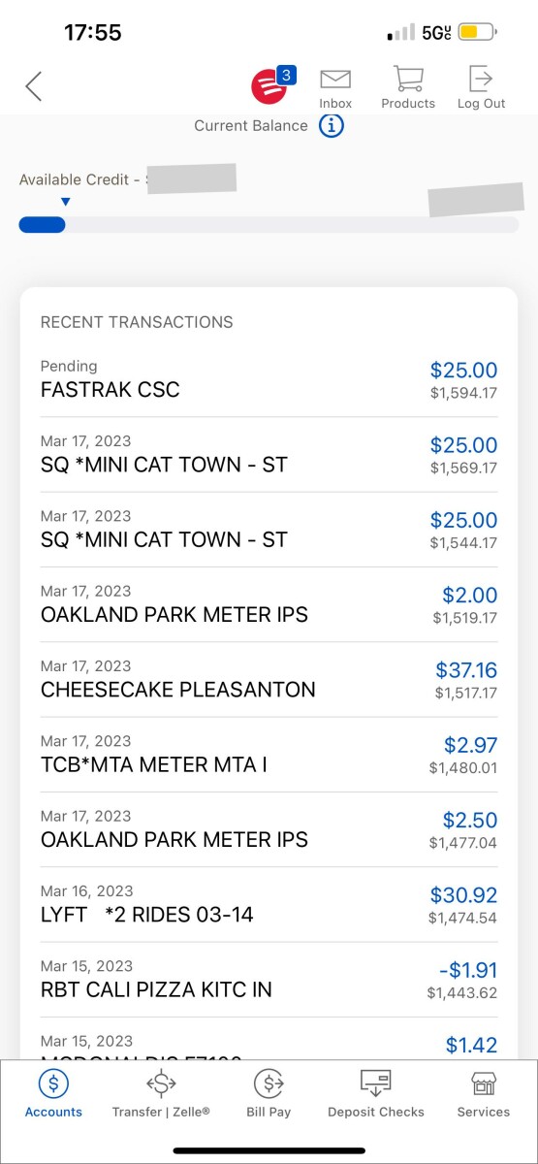Screen dimensions: 538x1164
Task: Tap the back arrow icon
Action: (x=34, y=86)
